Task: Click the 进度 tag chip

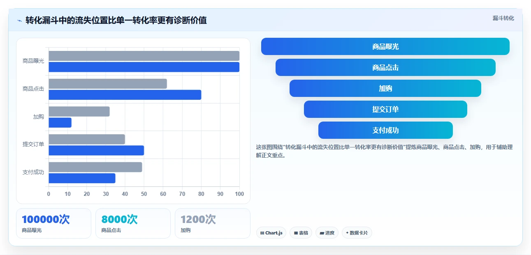Action: [327, 233]
